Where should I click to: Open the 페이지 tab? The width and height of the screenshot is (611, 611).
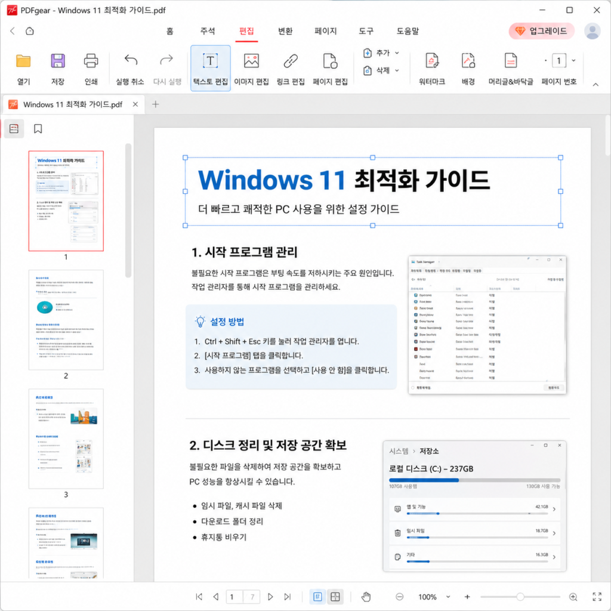[325, 31]
